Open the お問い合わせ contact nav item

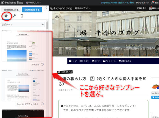click(x=125, y=61)
